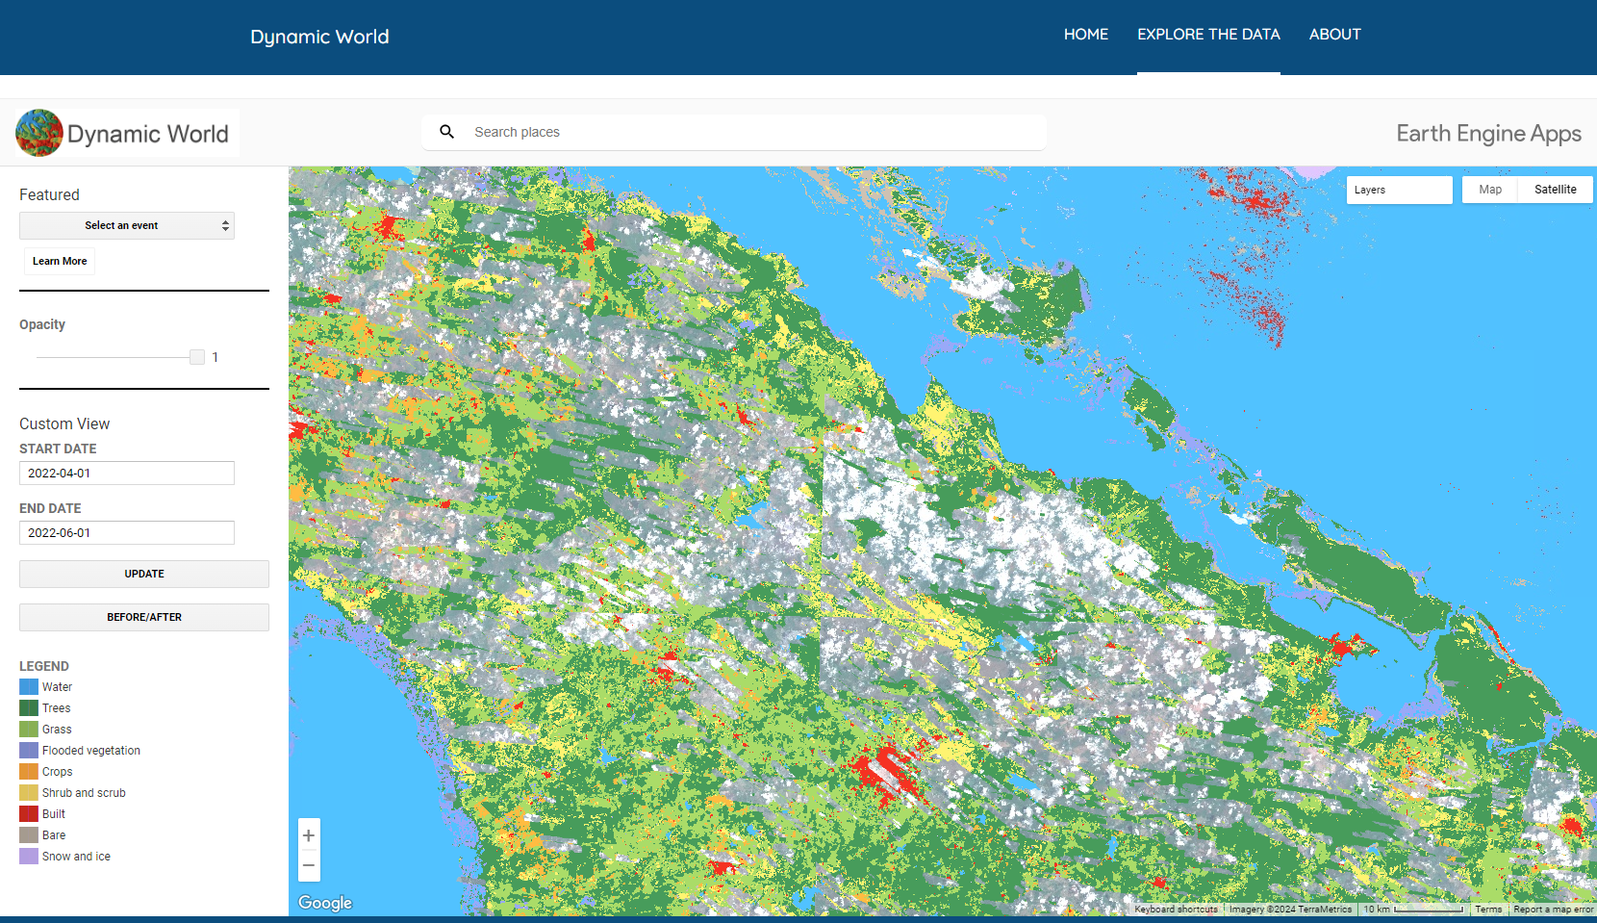
Task: Click the 'Water' legend label
Action: (x=57, y=687)
